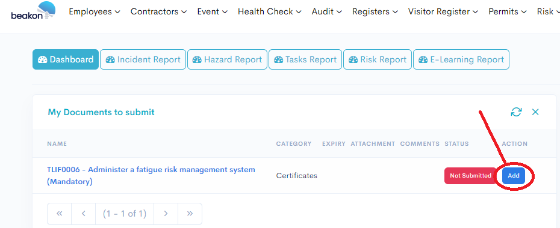
Task: Open the Event menu
Action: (x=213, y=11)
